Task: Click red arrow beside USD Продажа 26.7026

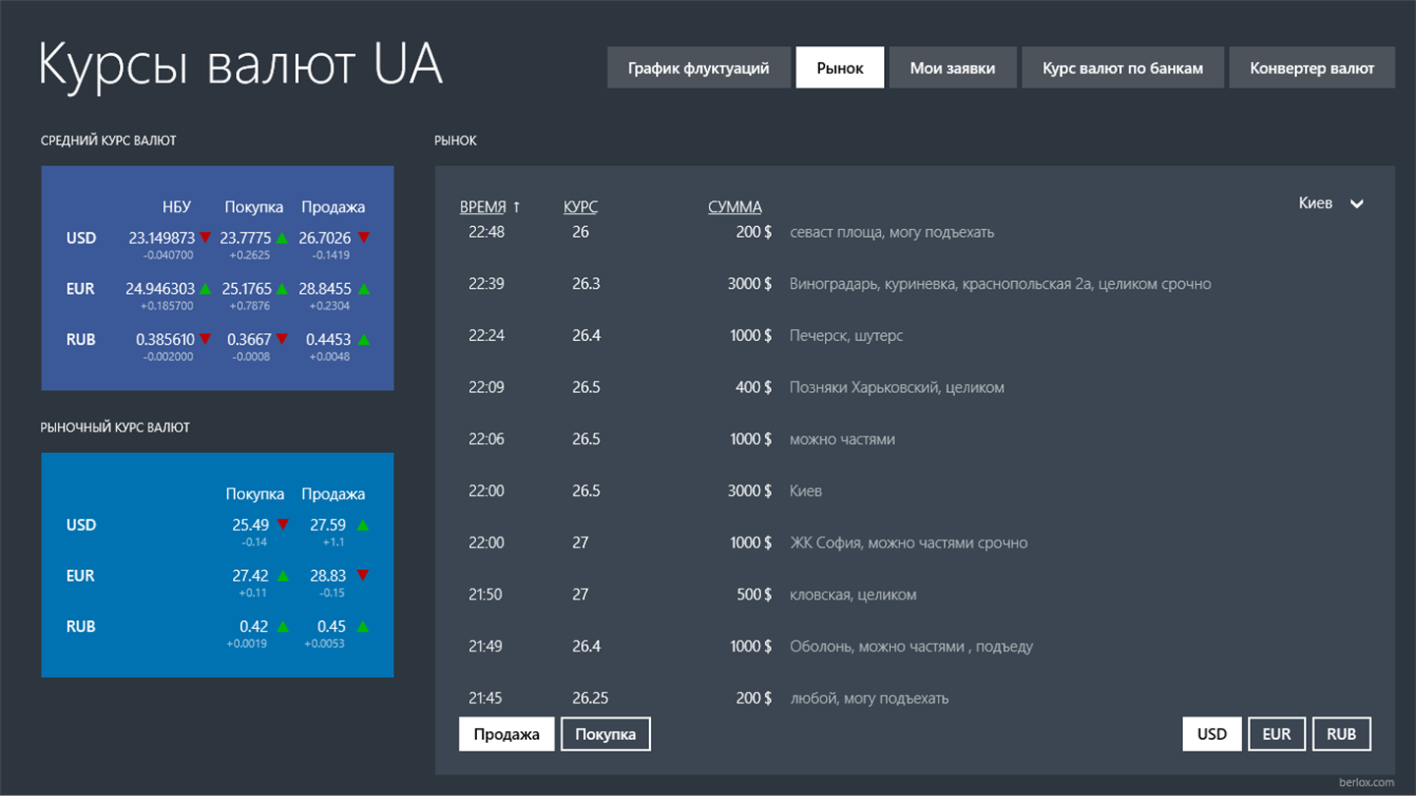Action: 364,238
